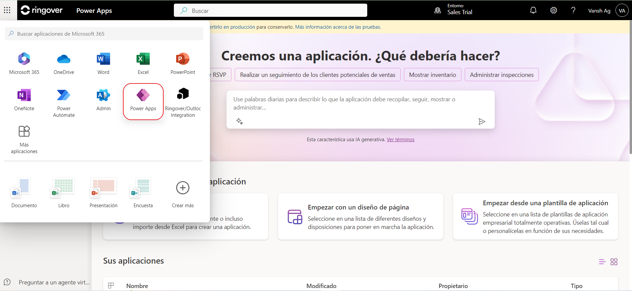The width and height of the screenshot is (632, 291).
Task: Open the Ver términos link
Action: [x=400, y=140]
